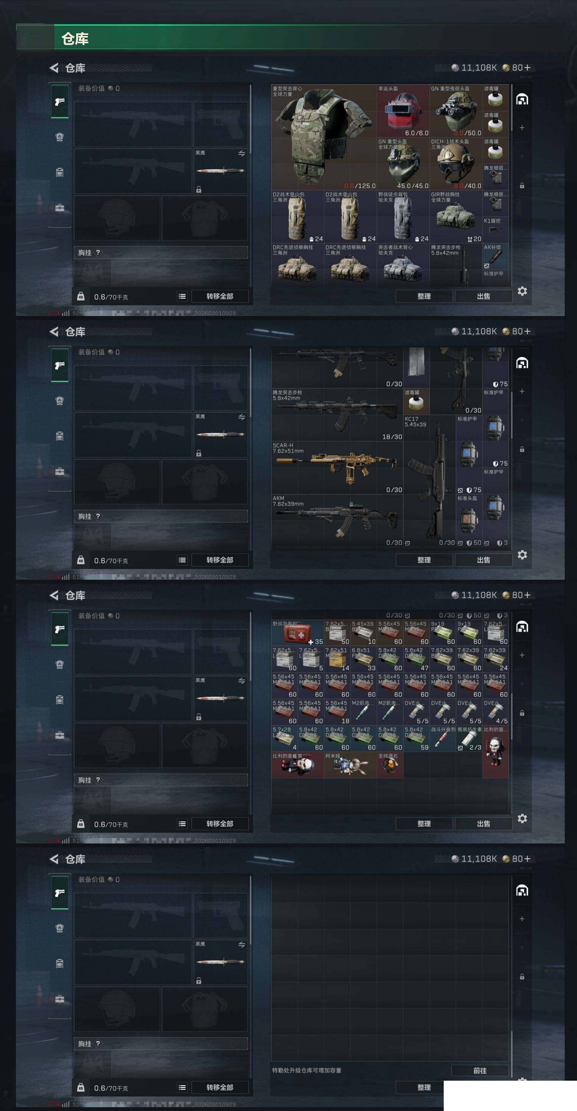
Task: Click the back arrow beside 仓库 above the 重型突击背心 grid
Action: coord(54,68)
